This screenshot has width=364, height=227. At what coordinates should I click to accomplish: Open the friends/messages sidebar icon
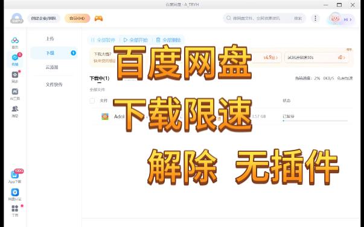[x=15, y=108]
